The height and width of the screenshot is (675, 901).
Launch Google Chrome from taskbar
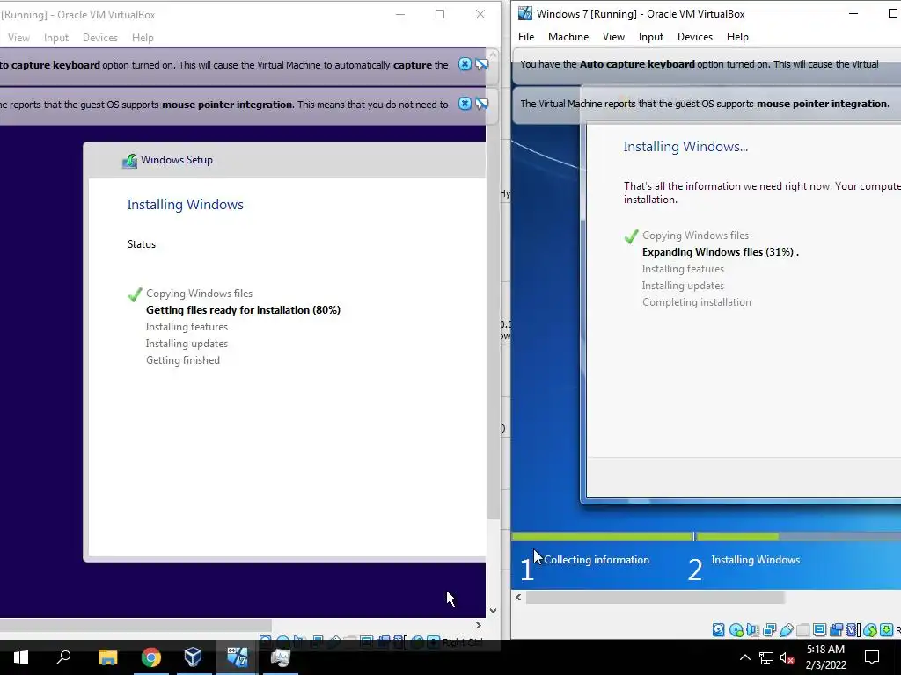[151, 657]
